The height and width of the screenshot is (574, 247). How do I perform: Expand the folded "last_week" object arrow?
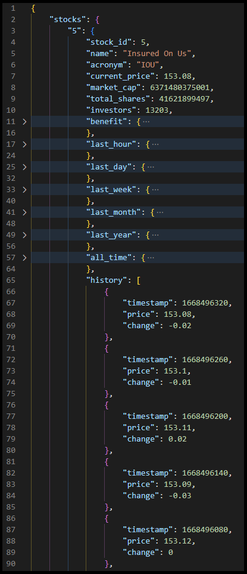point(24,190)
